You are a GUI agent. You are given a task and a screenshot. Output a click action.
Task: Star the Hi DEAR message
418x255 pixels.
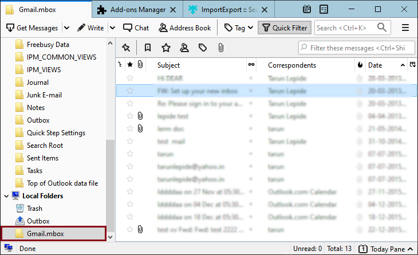tap(130, 78)
